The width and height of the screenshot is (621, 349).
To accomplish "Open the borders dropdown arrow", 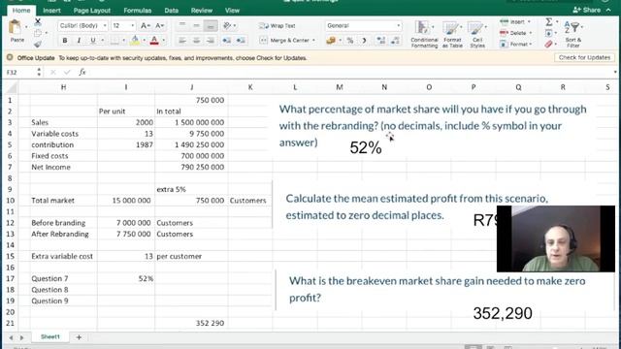I will point(123,41).
